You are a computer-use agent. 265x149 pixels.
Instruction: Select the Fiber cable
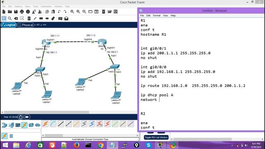pos(76,124)
